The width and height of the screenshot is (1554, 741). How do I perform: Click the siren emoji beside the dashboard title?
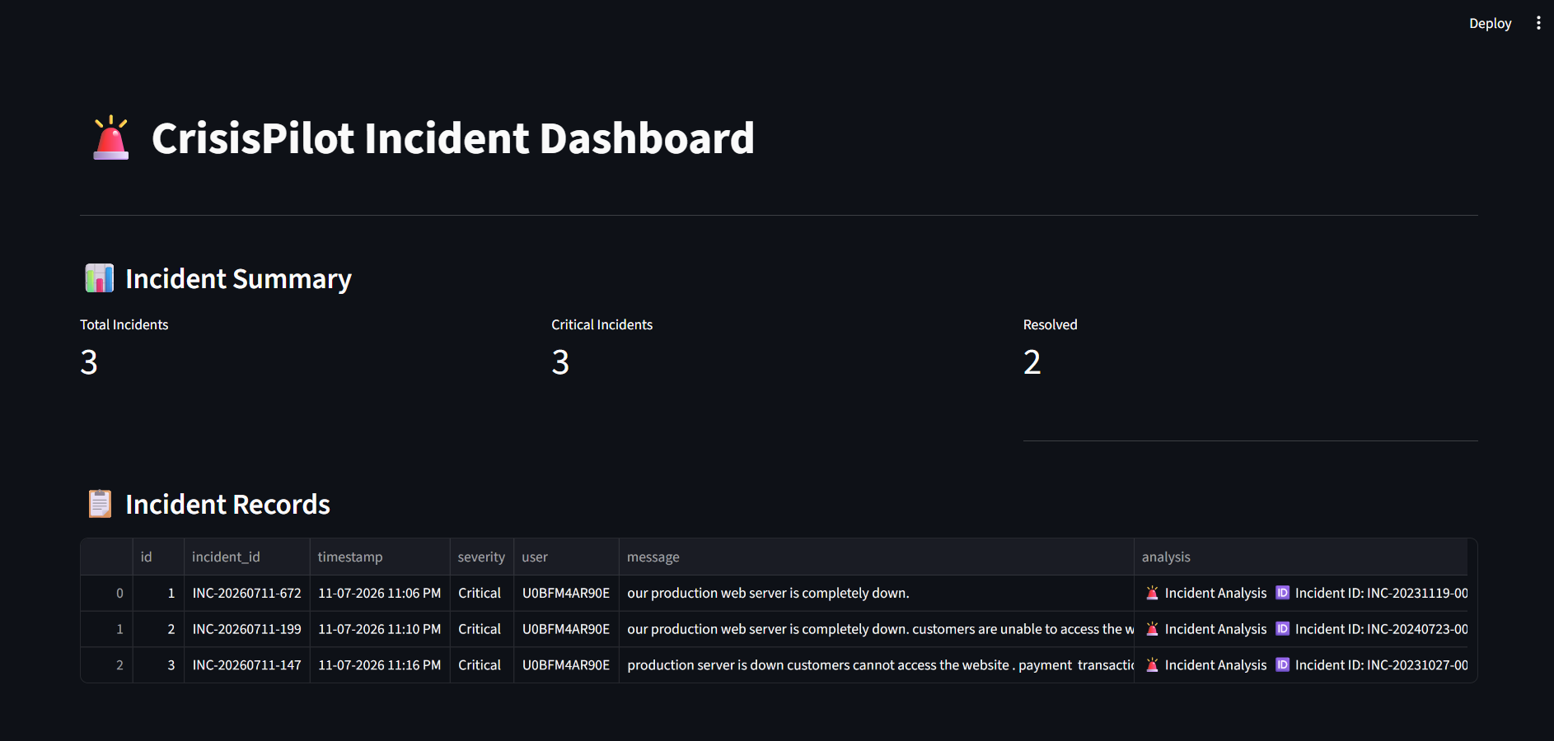110,137
